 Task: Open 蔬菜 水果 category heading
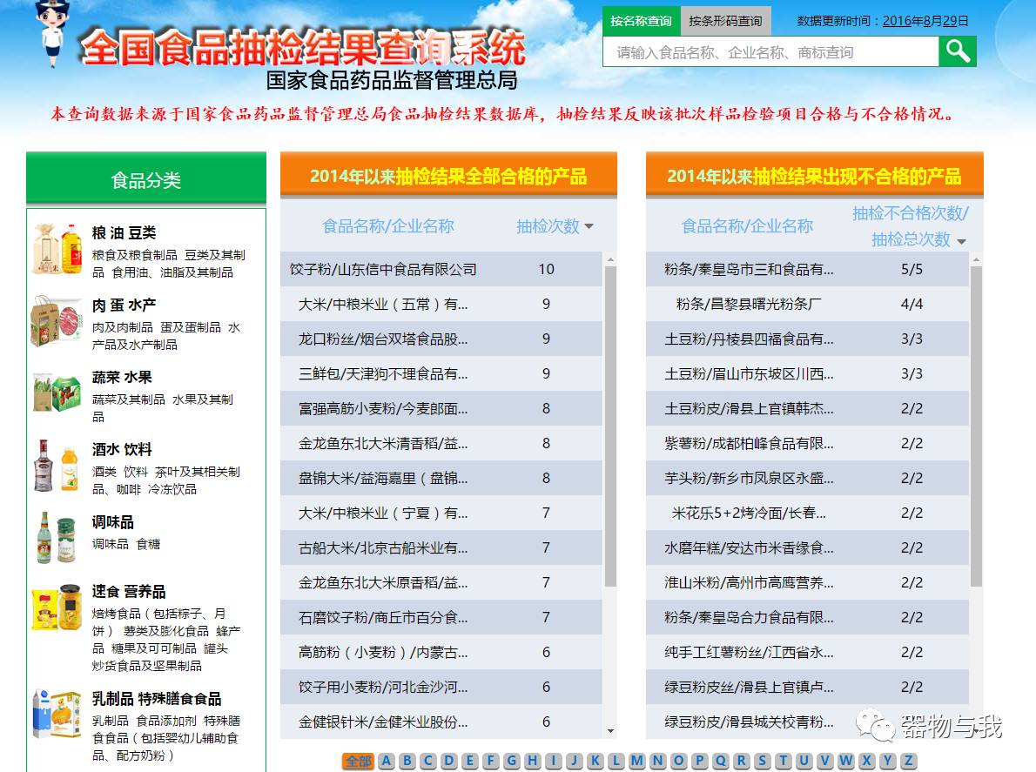pyautogui.click(x=122, y=377)
